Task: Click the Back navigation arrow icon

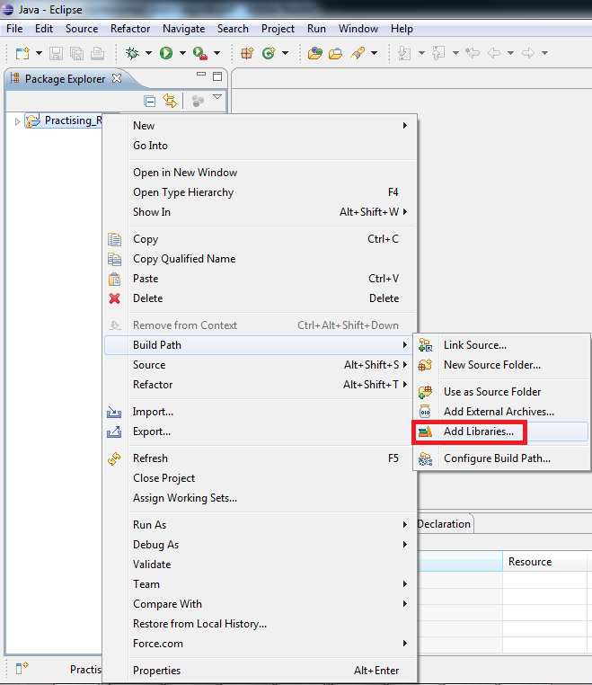Action: 494,53
